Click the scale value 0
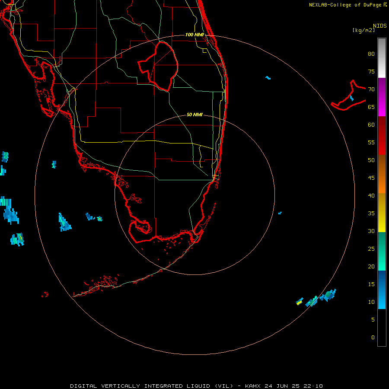This screenshot has height=389, width=389. coord(373,338)
